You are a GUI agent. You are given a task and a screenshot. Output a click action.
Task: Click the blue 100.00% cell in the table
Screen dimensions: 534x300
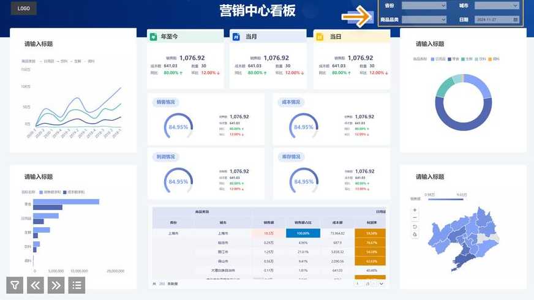point(303,233)
